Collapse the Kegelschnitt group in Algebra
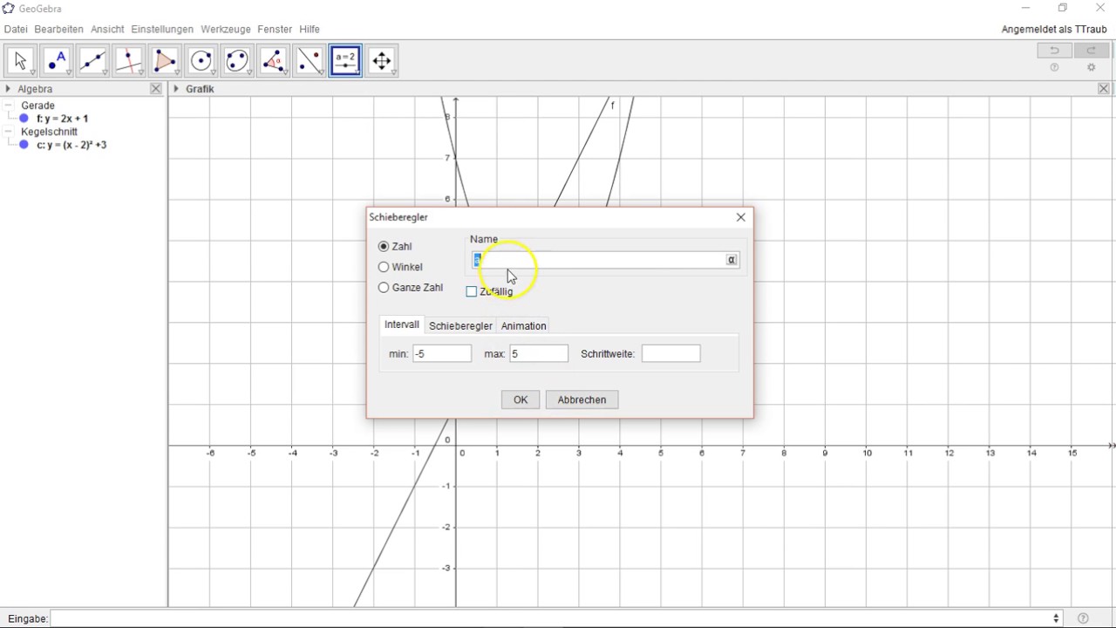Viewport: 1116px width, 628px height. pos(8,132)
